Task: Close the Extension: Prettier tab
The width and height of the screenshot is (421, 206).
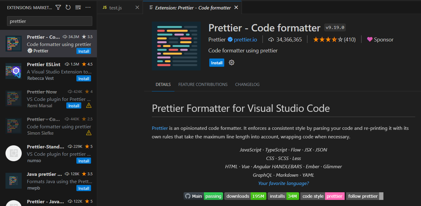Action: [236, 8]
